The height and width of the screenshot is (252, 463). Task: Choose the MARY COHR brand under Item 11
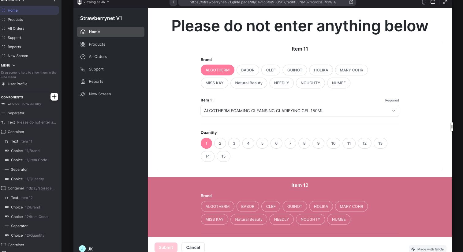click(351, 70)
